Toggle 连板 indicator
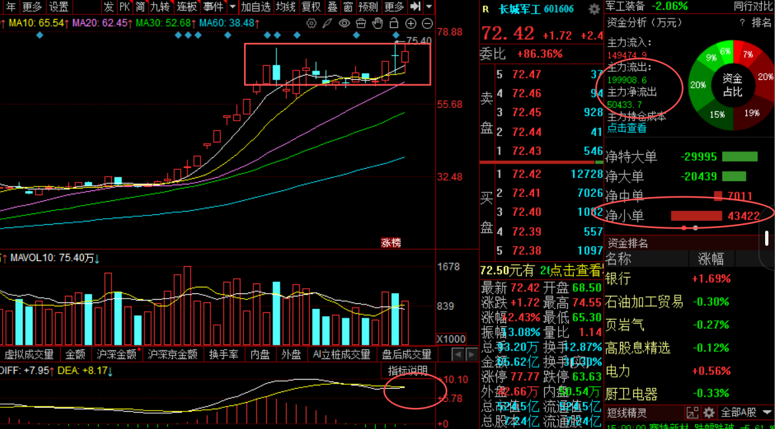775x429 pixels. pos(187,7)
